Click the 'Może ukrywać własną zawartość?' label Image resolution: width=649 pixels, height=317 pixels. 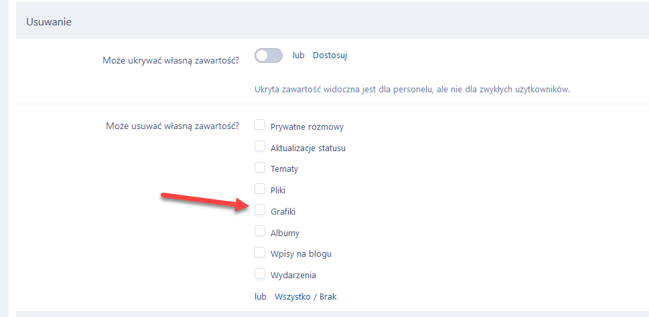click(x=171, y=60)
